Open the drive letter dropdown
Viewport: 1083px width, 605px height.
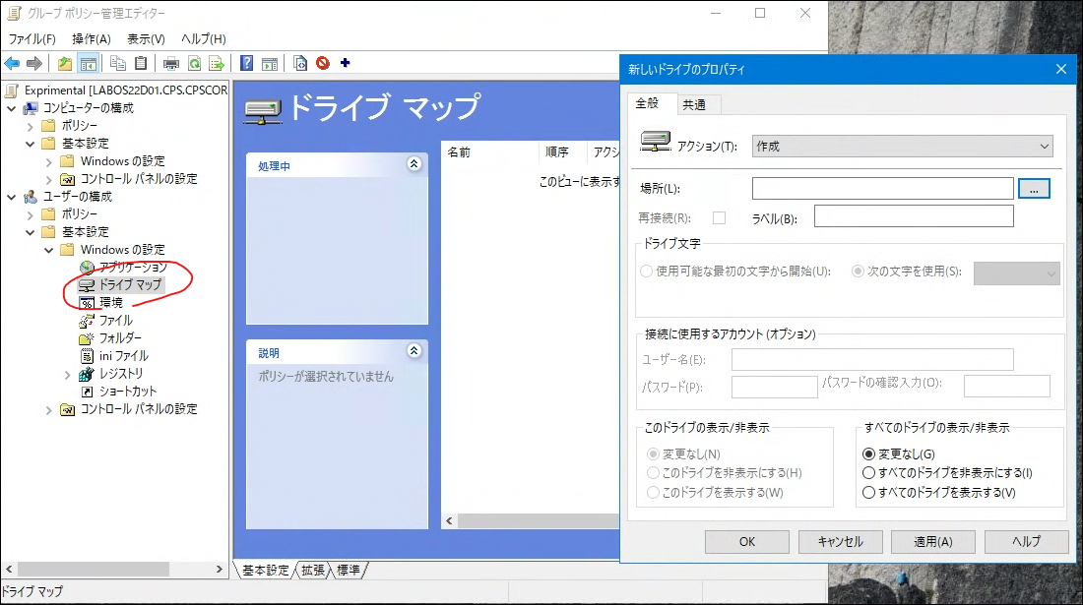point(1017,273)
